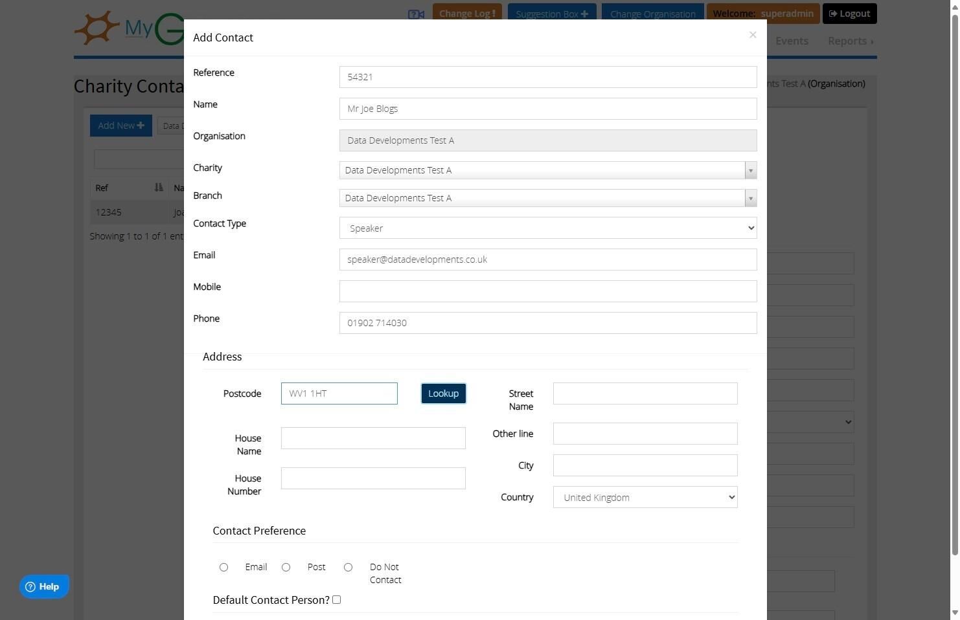Click the postcode Lookup button
This screenshot has width=960, height=620.
click(x=443, y=393)
